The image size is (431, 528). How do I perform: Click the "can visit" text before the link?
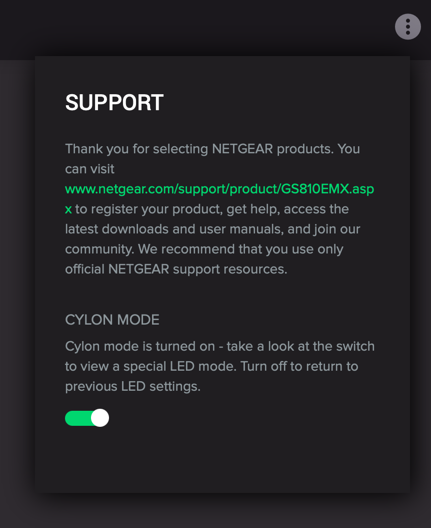[90, 169]
